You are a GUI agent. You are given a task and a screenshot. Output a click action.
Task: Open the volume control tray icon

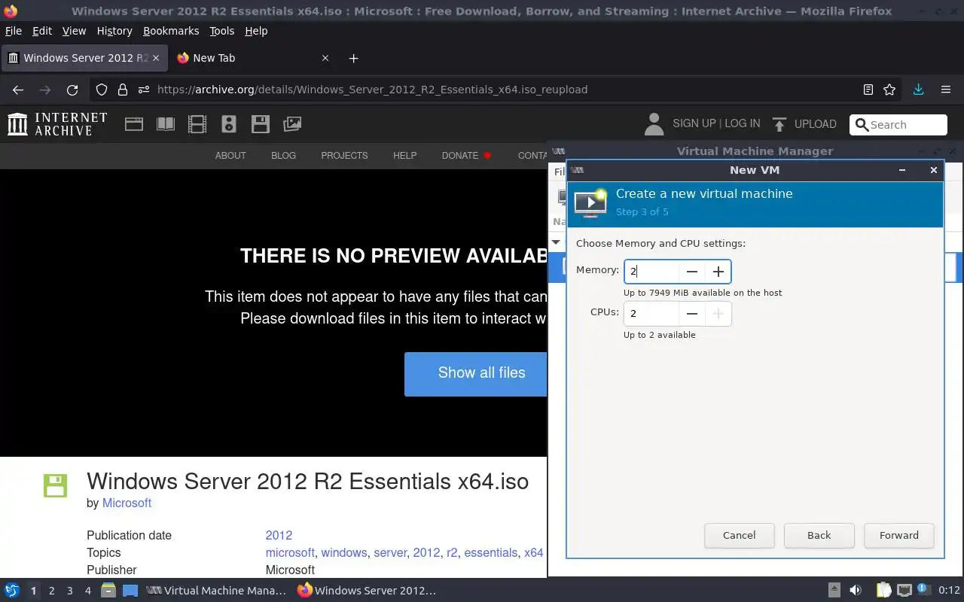click(x=856, y=591)
